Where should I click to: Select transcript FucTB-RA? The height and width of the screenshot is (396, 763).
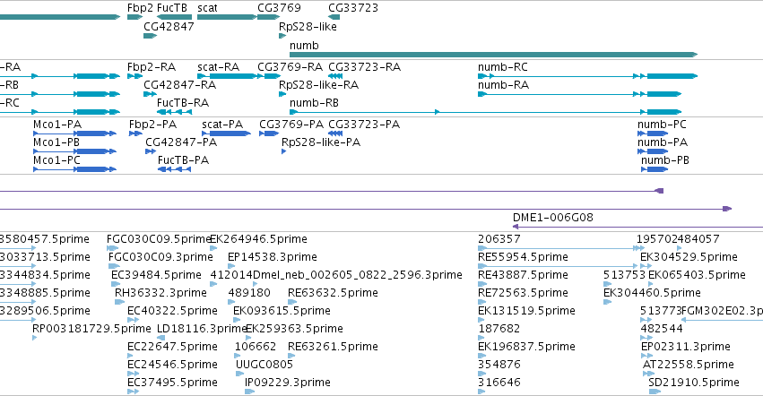tap(174, 112)
